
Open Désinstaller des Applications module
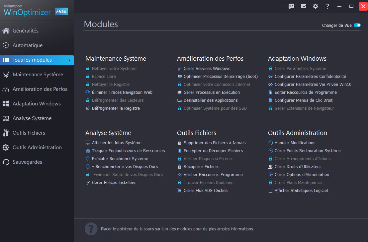click(211, 100)
